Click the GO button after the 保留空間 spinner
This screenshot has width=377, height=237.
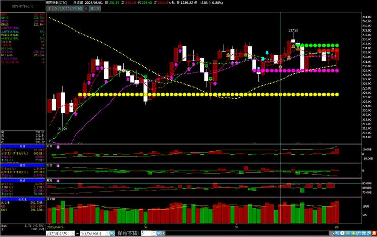click(159, 233)
